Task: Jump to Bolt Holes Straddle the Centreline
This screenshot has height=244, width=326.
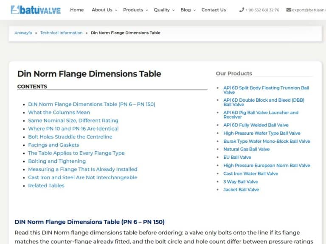Action: pyautogui.click(x=70, y=137)
